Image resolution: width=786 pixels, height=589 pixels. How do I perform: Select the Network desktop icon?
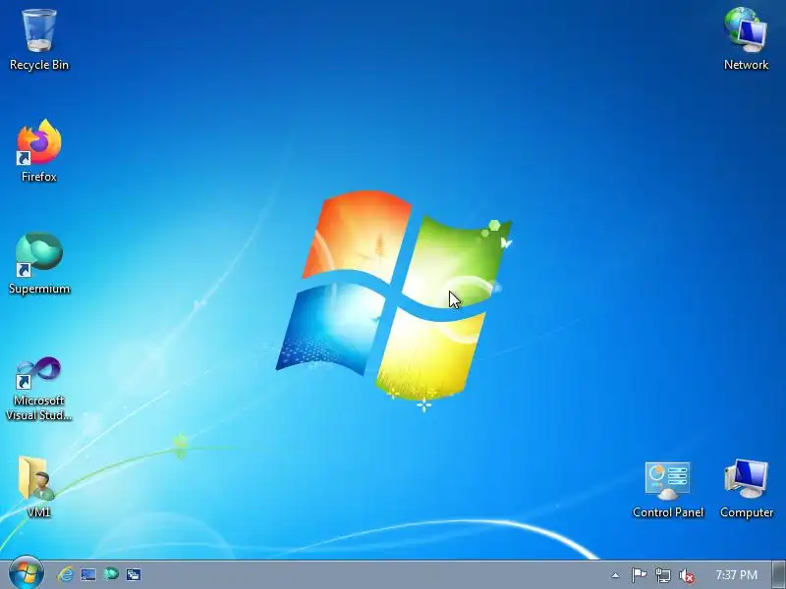(746, 39)
